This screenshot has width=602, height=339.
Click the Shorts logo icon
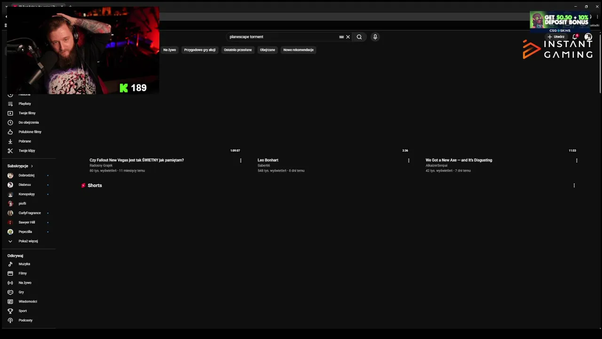(x=83, y=186)
